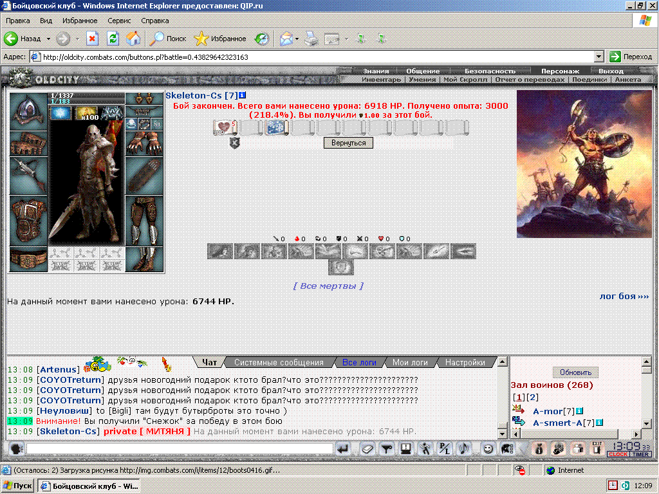The width and height of the screenshot is (659, 494).
Task: Open the Анкета link
Action: coord(628,79)
